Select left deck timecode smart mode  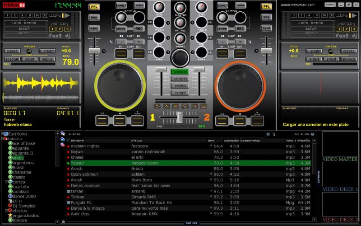pyautogui.click(x=30, y=59)
